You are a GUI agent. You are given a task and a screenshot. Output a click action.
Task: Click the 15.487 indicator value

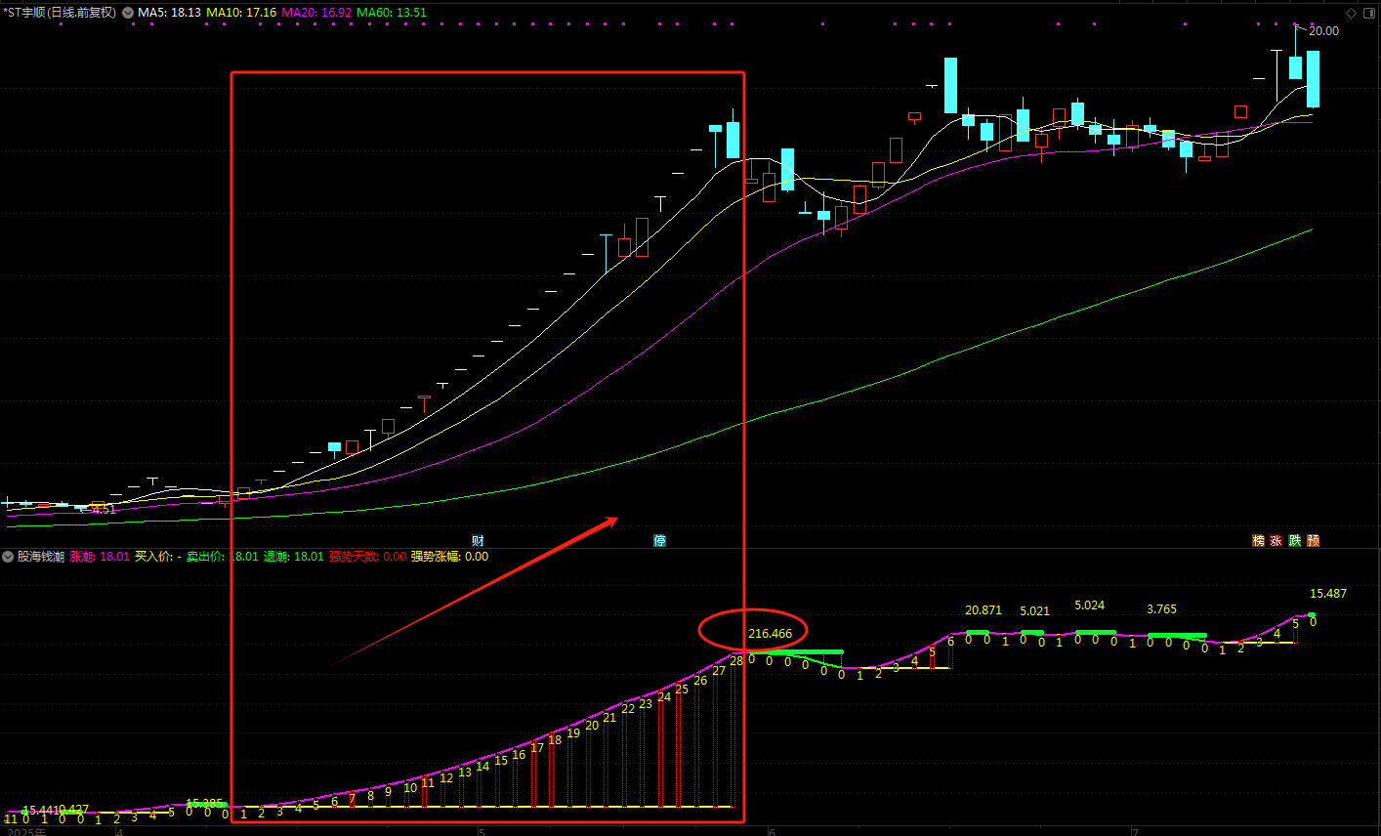tap(1328, 594)
